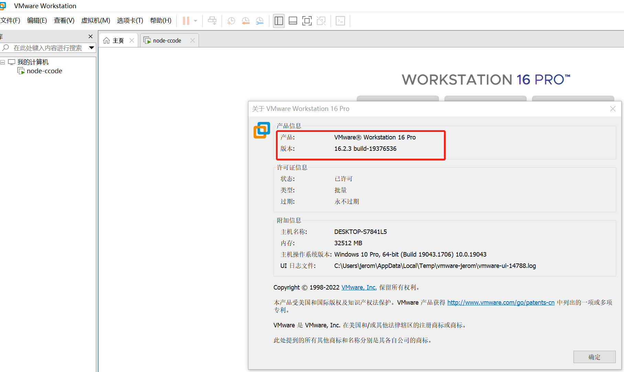Open the 编辑(E) menu

point(37,21)
